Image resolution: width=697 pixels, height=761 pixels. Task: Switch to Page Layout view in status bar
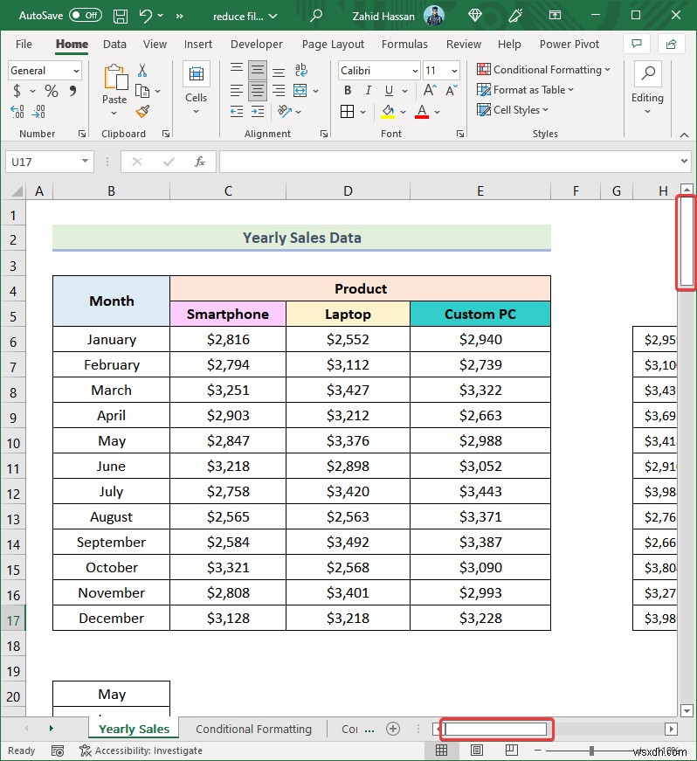coord(477,750)
